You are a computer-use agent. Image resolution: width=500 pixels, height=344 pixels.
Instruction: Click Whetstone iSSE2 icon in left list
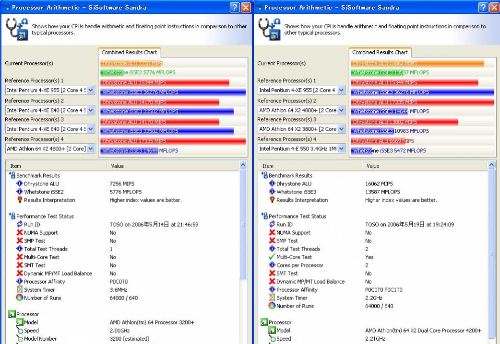coord(20,192)
